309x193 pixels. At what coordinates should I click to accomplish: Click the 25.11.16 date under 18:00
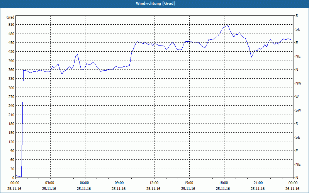click(x=223, y=189)
